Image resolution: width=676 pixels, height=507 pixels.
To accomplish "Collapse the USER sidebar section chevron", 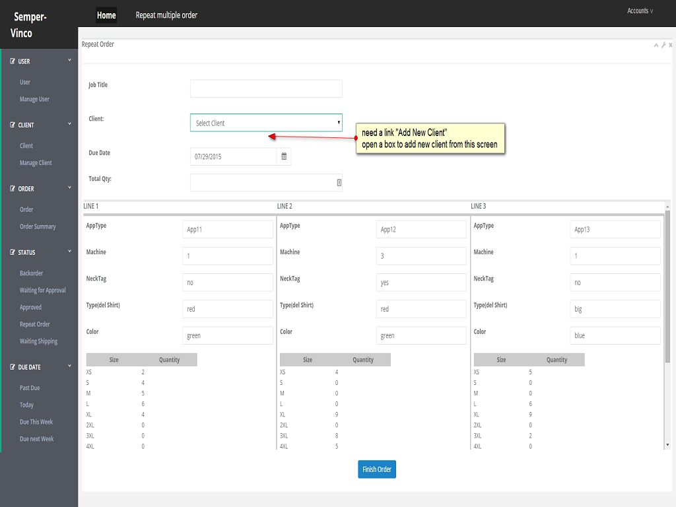I will coord(69,60).
